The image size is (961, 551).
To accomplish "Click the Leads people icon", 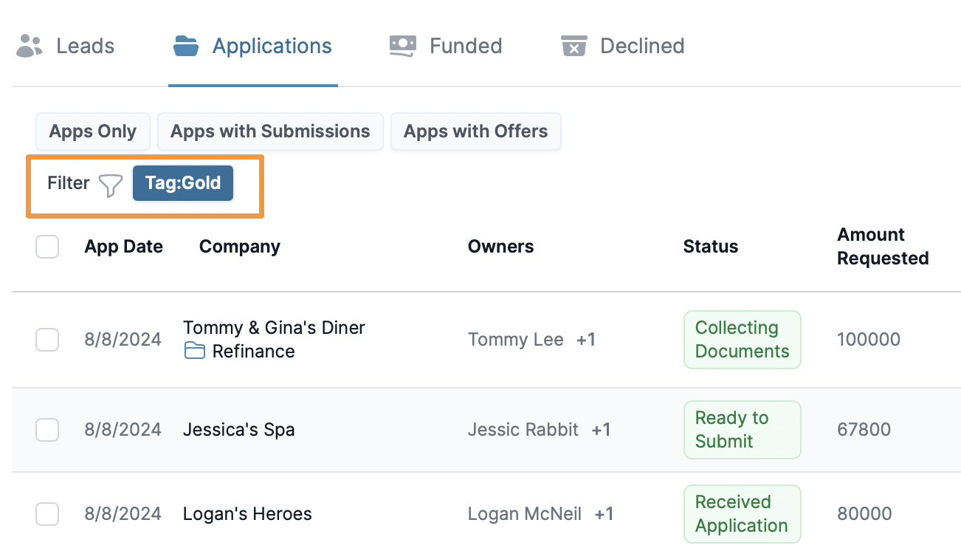I will pos(30,46).
